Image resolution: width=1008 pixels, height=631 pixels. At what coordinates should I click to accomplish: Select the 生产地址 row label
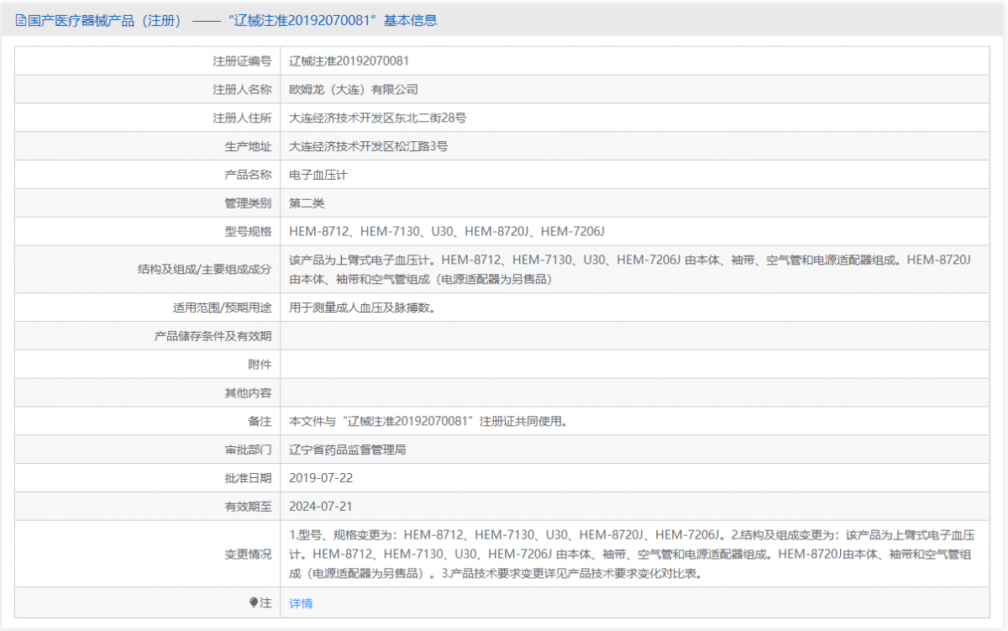point(243,146)
